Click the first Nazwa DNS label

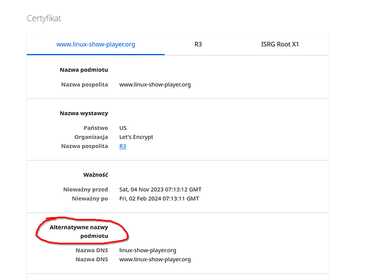click(92, 251)
